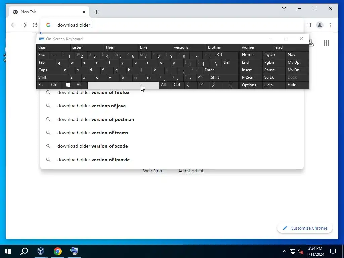Toggle the right Alt key on the On-Screen Keyboard
This screenshot has height=258, width=344.
[165, 85]
